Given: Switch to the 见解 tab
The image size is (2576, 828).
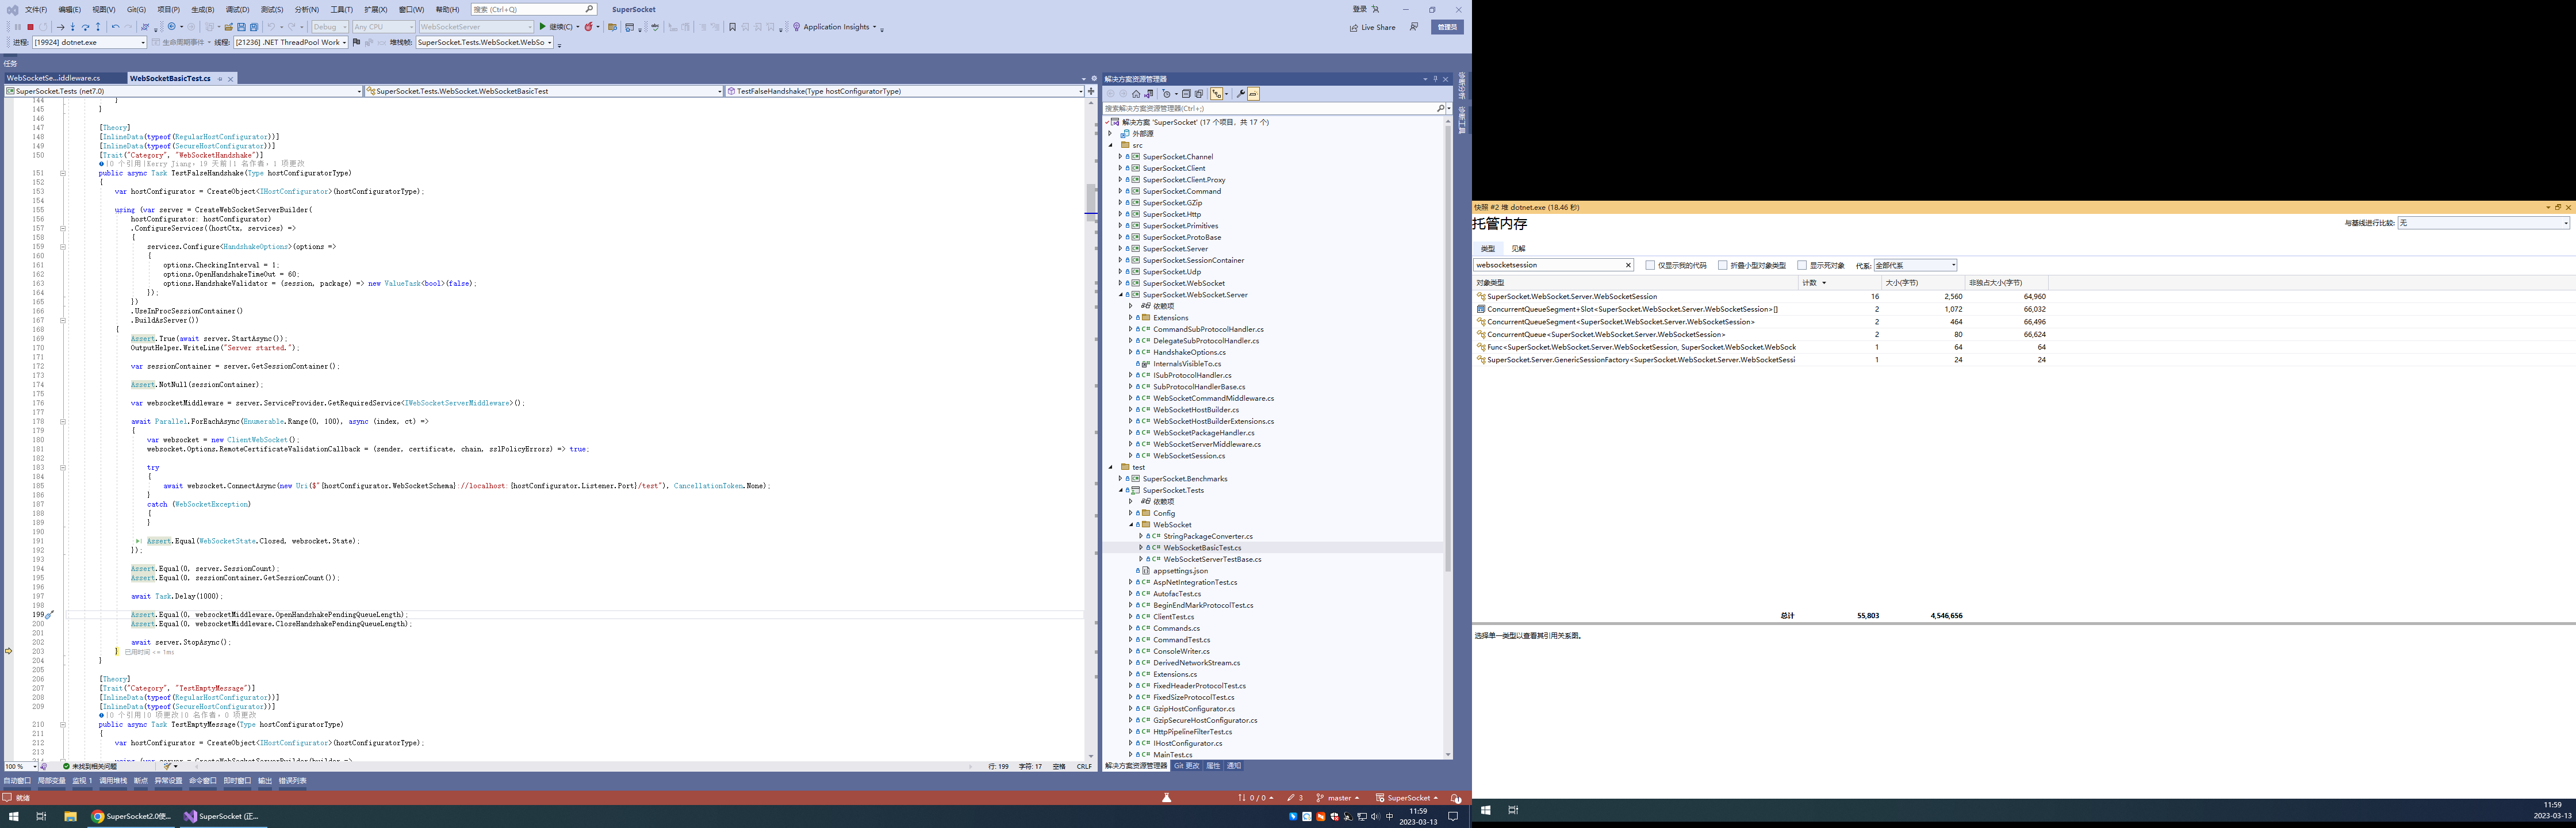Looking at the screenshot, I should (1518, 248).
